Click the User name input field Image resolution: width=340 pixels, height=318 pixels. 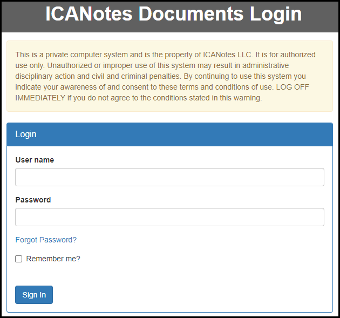coord(169,177)
